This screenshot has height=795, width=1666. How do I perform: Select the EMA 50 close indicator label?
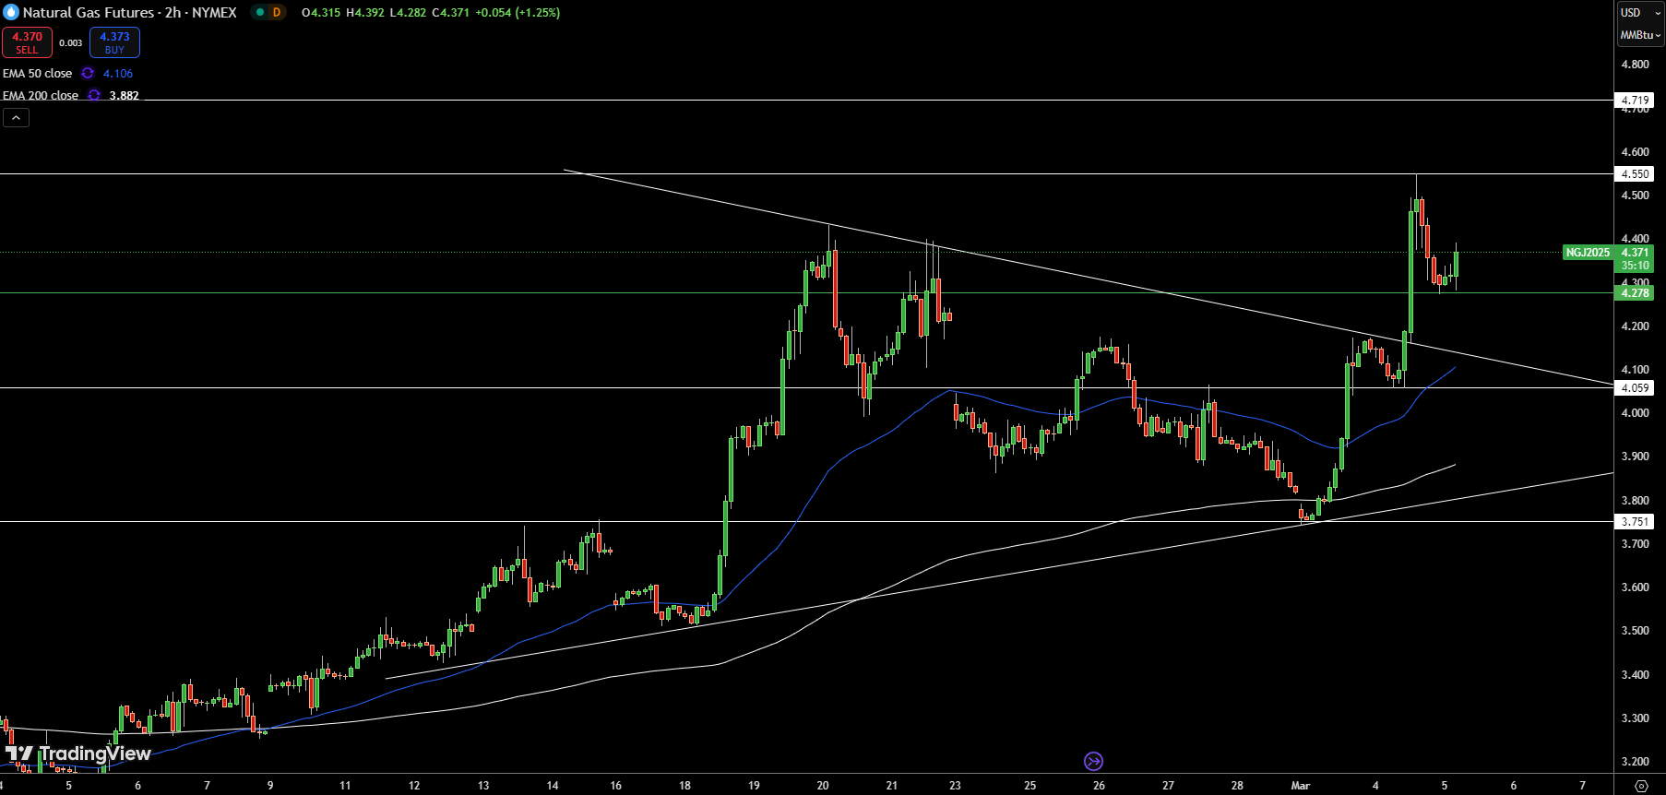coord(37,73)
